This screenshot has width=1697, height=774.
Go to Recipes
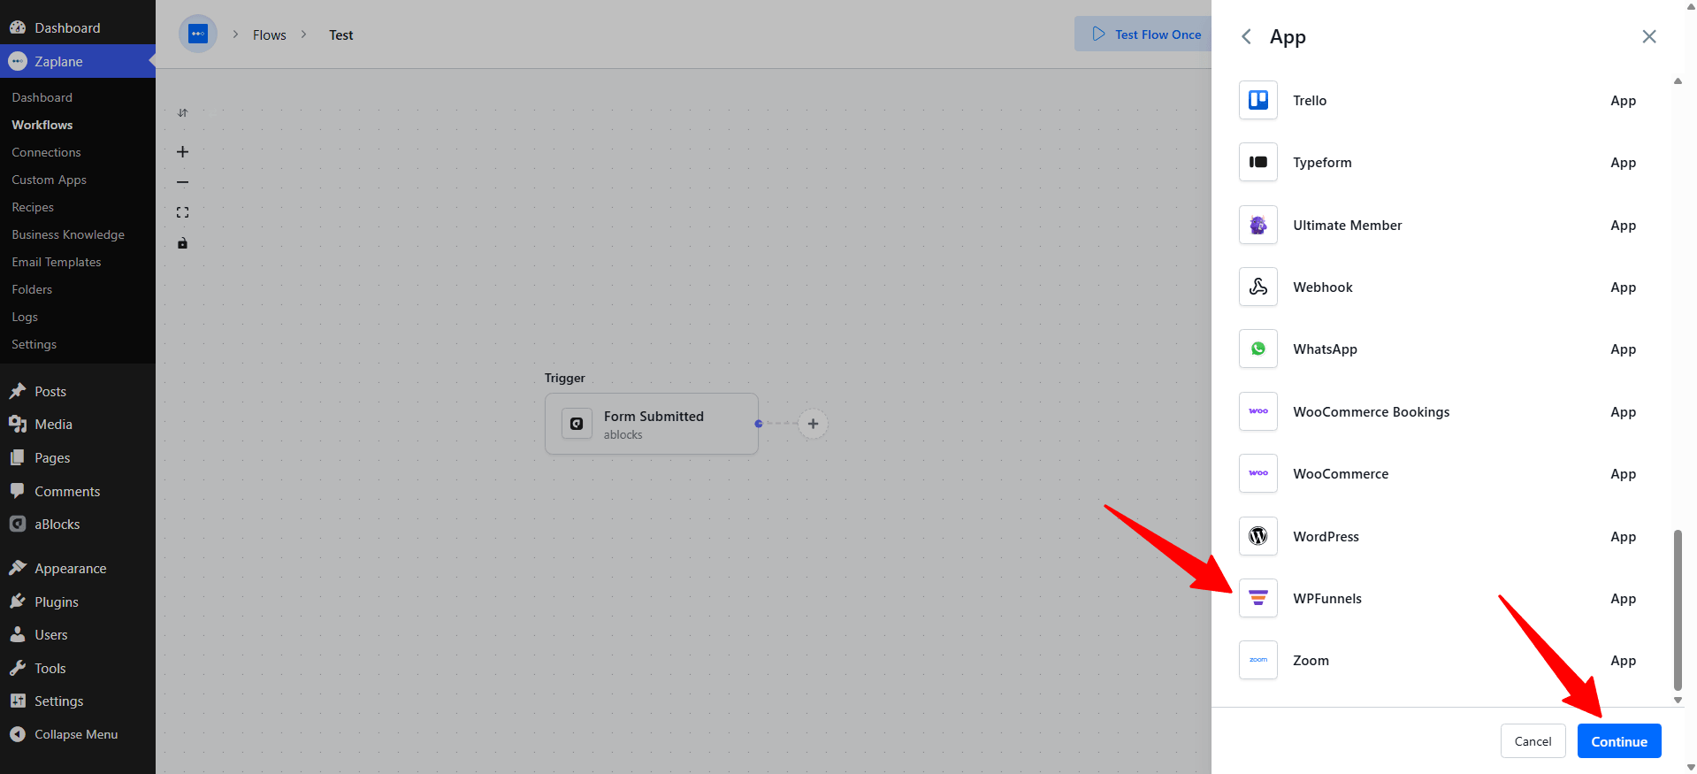point(33,207)
